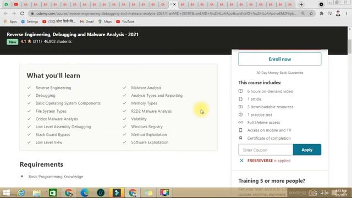
Task: Open the Filmora taskbar icon
Action: click(x=117, y=193)
